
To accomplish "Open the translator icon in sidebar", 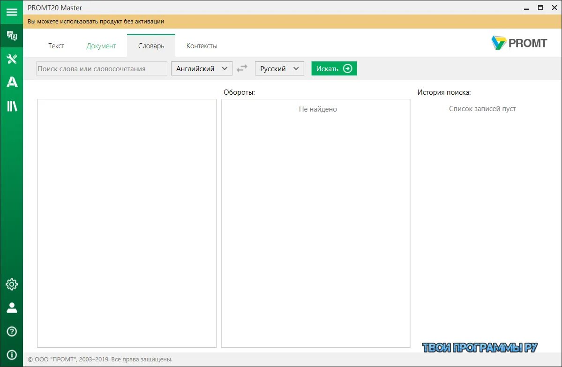I will click(x=11, y=36).
